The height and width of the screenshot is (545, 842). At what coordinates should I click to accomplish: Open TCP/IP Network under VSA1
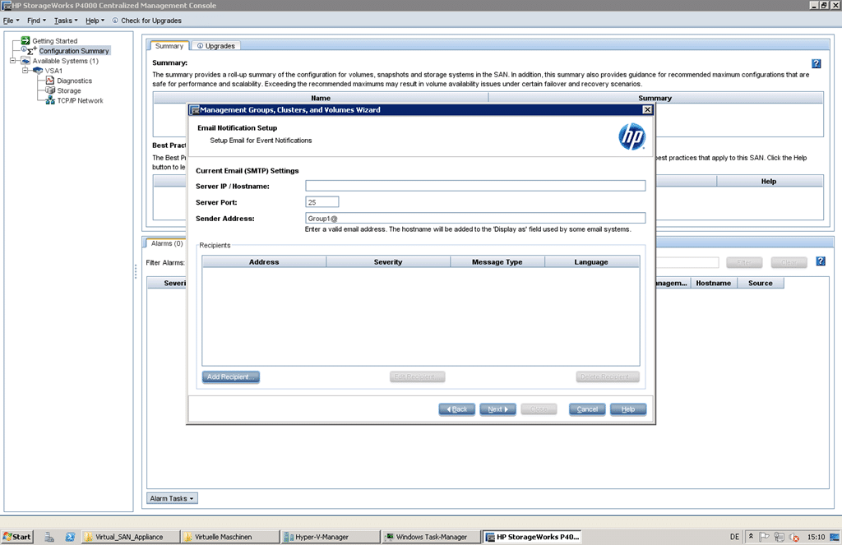click(x=80, y=100)
